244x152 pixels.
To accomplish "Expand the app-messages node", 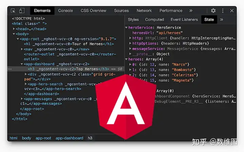I will [22, 99].
